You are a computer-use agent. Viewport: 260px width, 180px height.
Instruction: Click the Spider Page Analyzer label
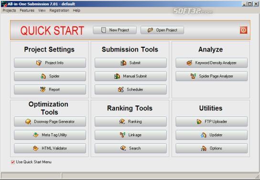coord(216,76)
